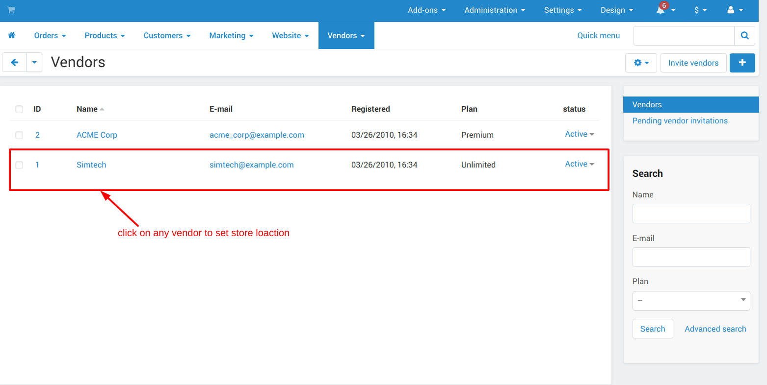Open the Quick menu link

coord(598,35)
